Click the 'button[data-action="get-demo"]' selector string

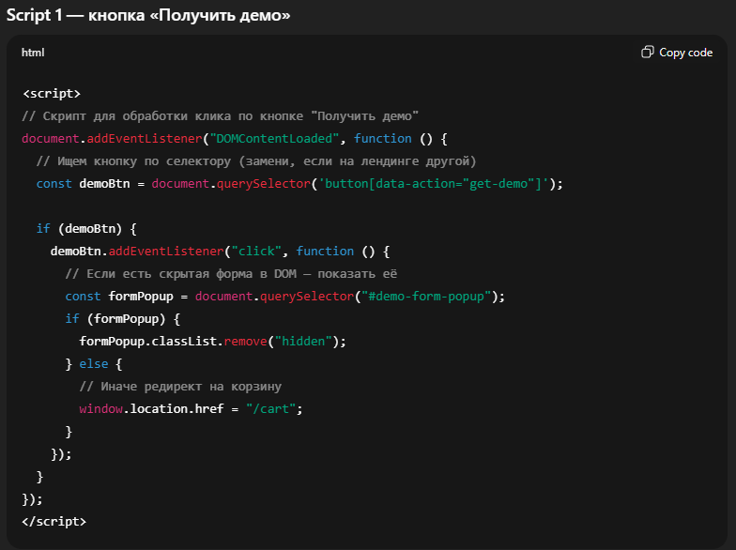click(x=433, y=184)
